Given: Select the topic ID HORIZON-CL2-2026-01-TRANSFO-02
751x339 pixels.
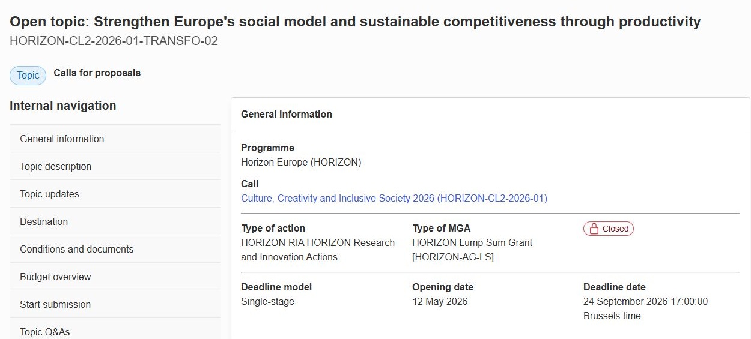Looking at the screenshot, I should (x=114, y=41).
